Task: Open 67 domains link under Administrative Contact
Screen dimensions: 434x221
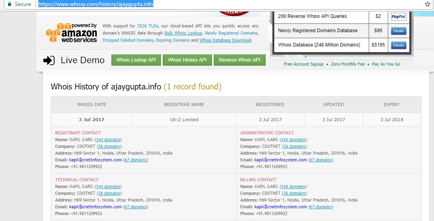Action: coord(321,160)
